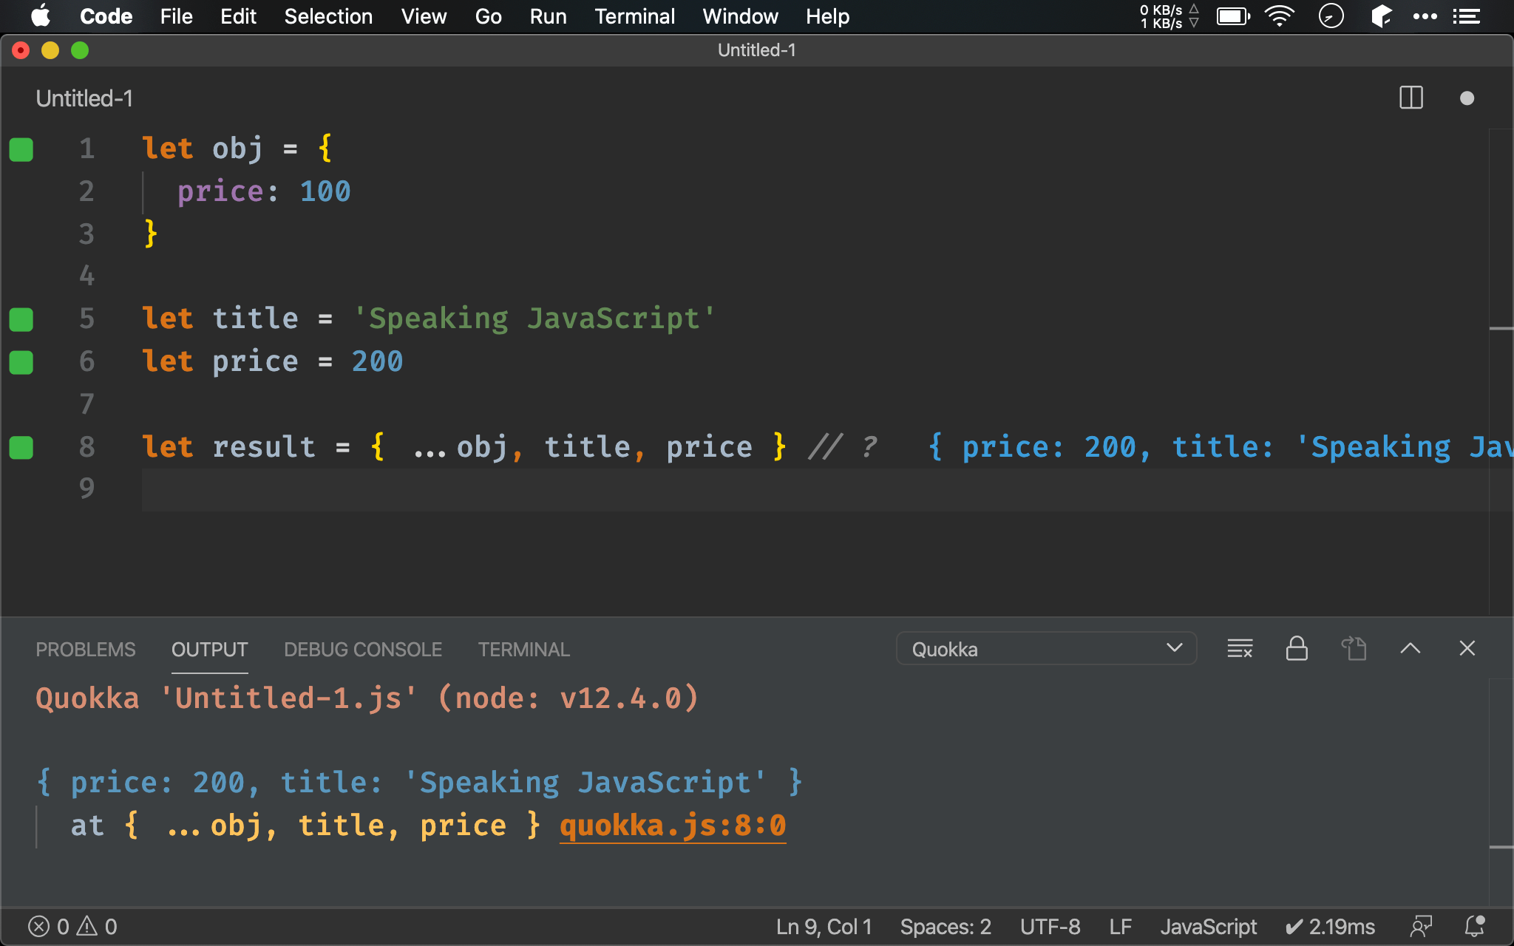
Task: Open errors and warnings count in status bar
Action: coord(72,927)
